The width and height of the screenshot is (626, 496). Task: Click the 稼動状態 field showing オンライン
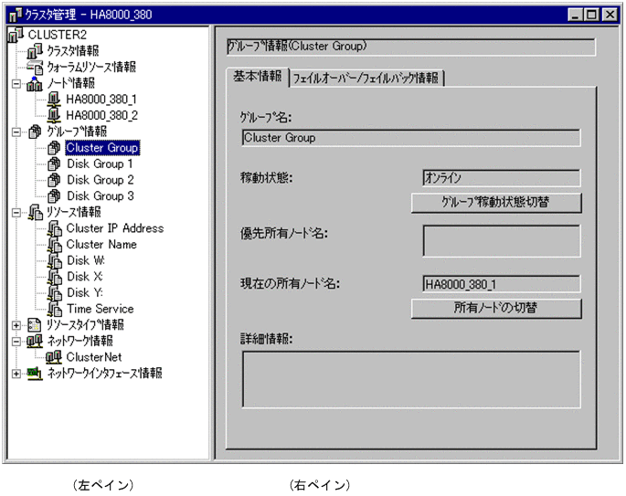(502, 178)
